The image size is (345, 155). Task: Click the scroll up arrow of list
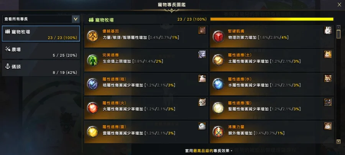click(x=338, y=27)
